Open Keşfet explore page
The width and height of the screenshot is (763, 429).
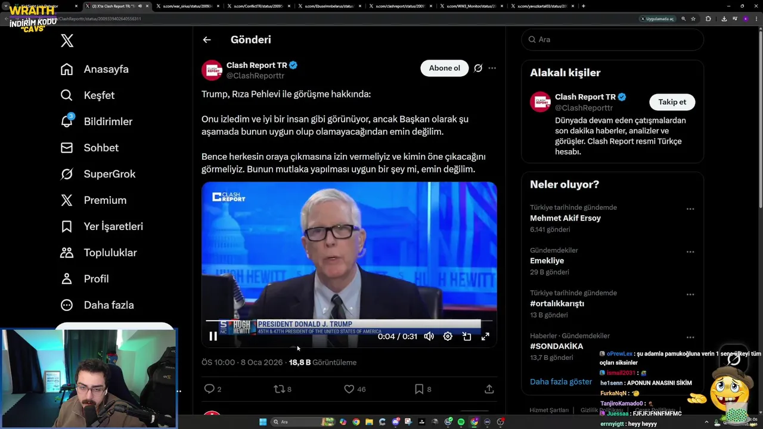click(88, 95)
